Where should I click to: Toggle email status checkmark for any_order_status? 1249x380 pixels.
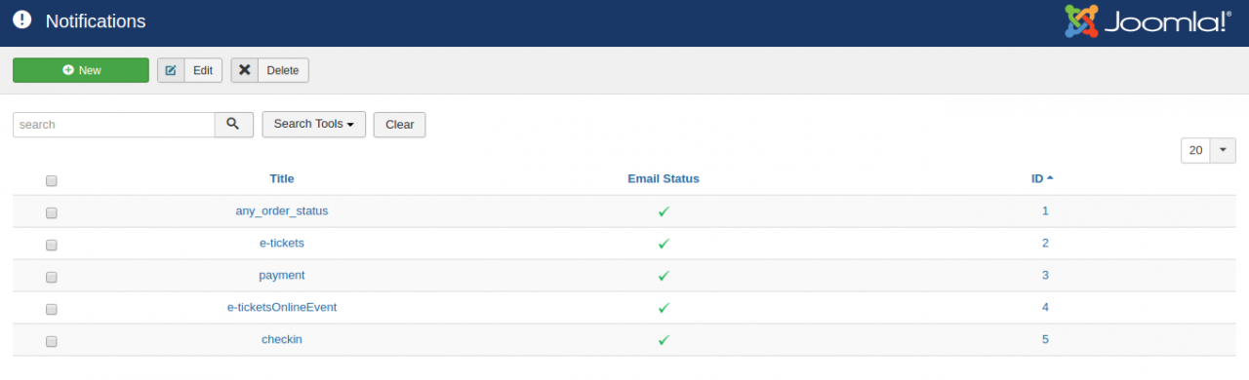tap(664, 211)
